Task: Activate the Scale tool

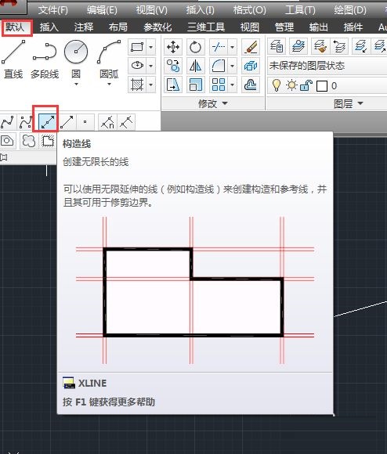Action: click(196, 85)
